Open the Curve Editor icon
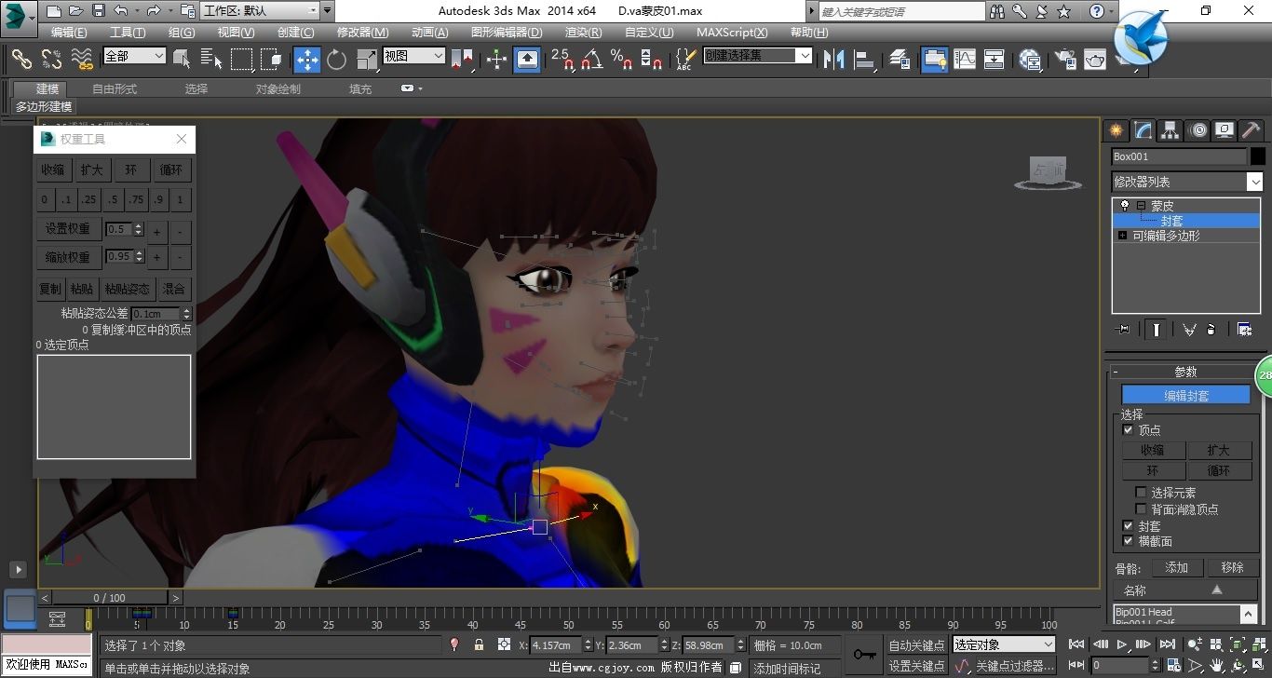Image resolution: width=1272 pixels, height=678 pixels. click(x=965, y=60)
